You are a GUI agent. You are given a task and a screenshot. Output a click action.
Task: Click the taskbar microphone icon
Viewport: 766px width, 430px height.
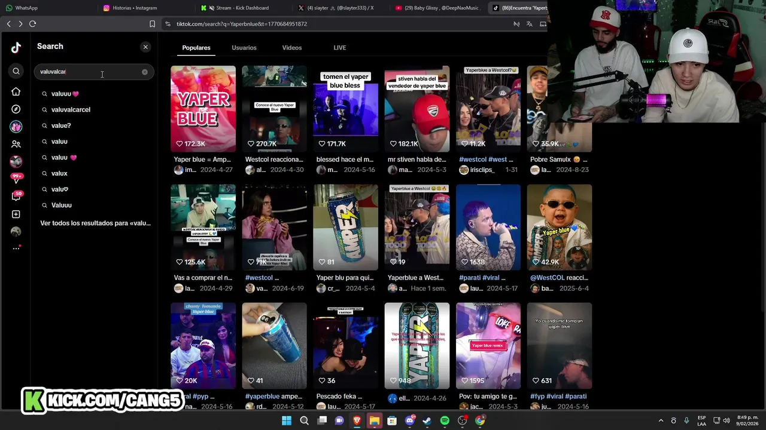[686, 421]
